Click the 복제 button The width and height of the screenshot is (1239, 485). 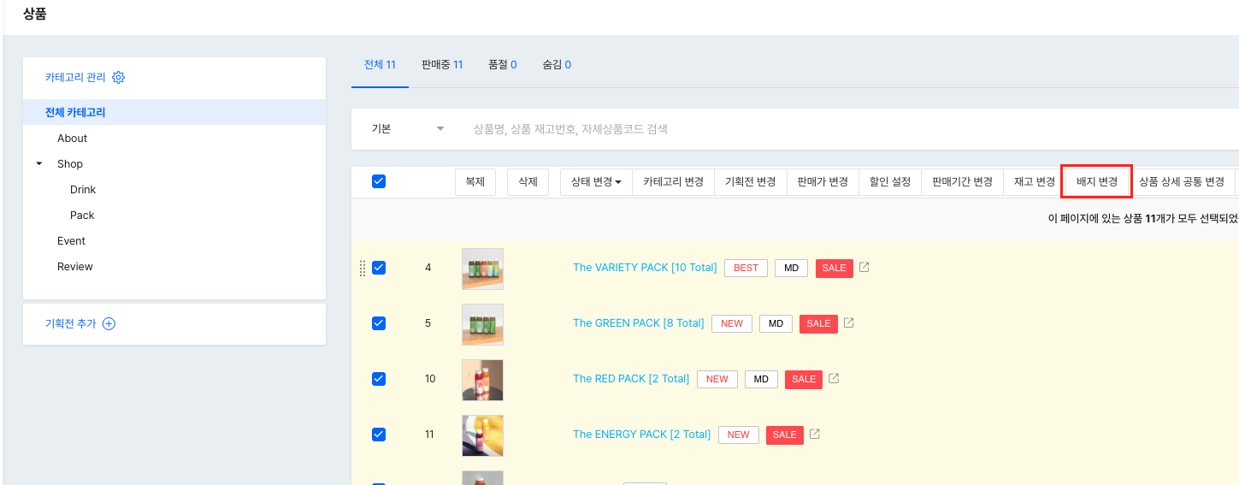click(x=475, y=182)
